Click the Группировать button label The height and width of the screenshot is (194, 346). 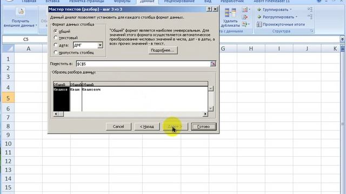(x=275, y=10)
